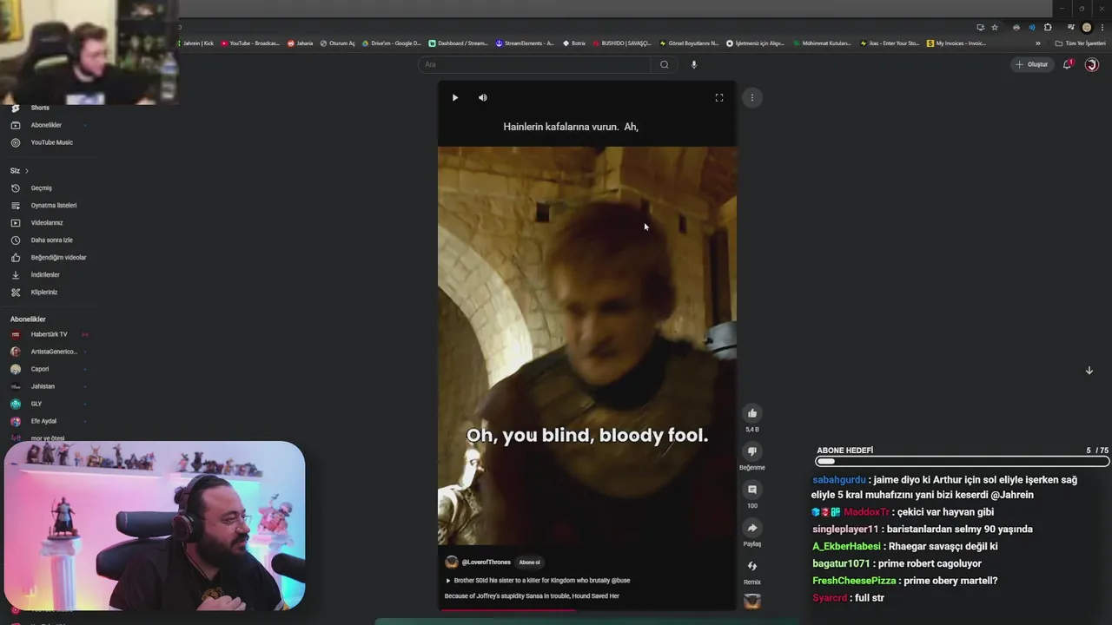Enter fullscreen mode for the Short
Image resolution: width=1112 pixels, height=625 pixels.
pyautogui.click(x=719, y=98)
